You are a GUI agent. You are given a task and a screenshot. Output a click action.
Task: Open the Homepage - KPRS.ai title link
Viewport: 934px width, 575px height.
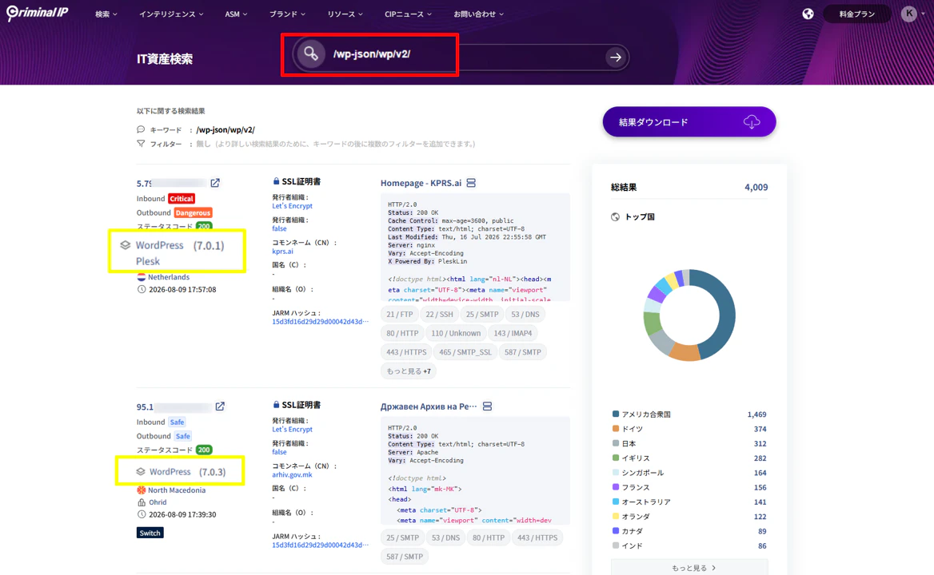pyautogui.click(x=421, y=183)
